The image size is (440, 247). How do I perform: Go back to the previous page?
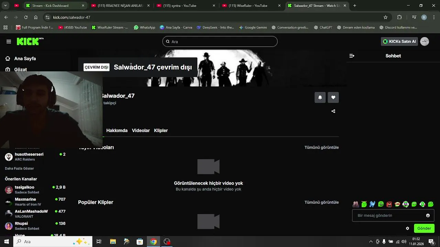[6, 17]
